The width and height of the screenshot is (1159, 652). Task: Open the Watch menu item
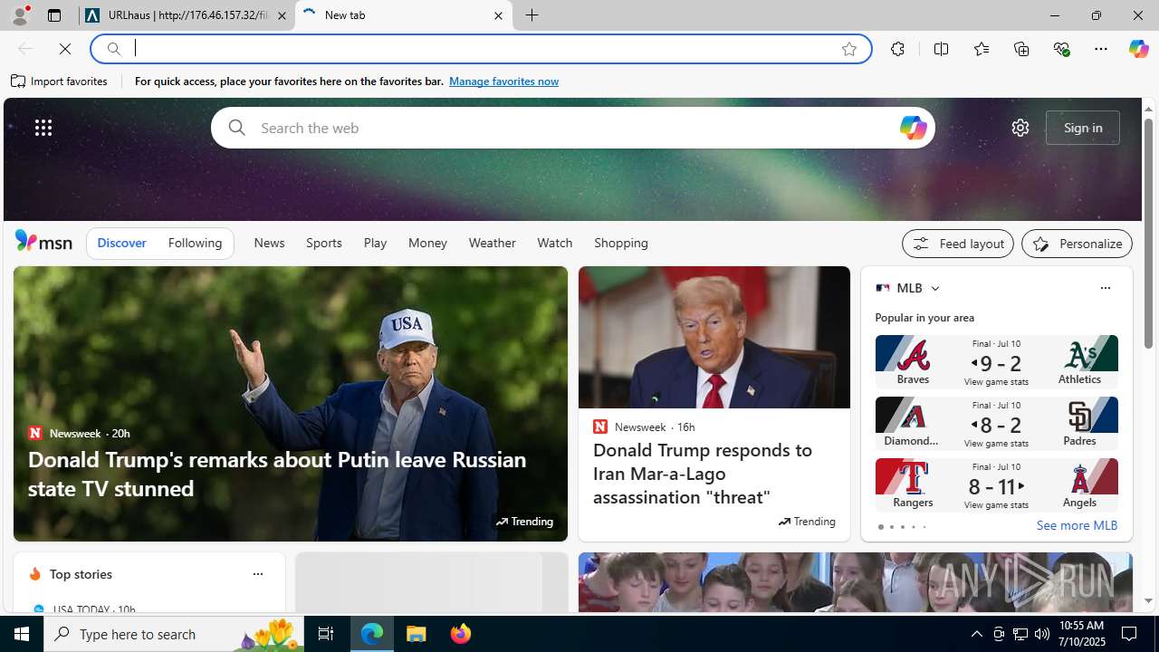[x=554, y=243]
